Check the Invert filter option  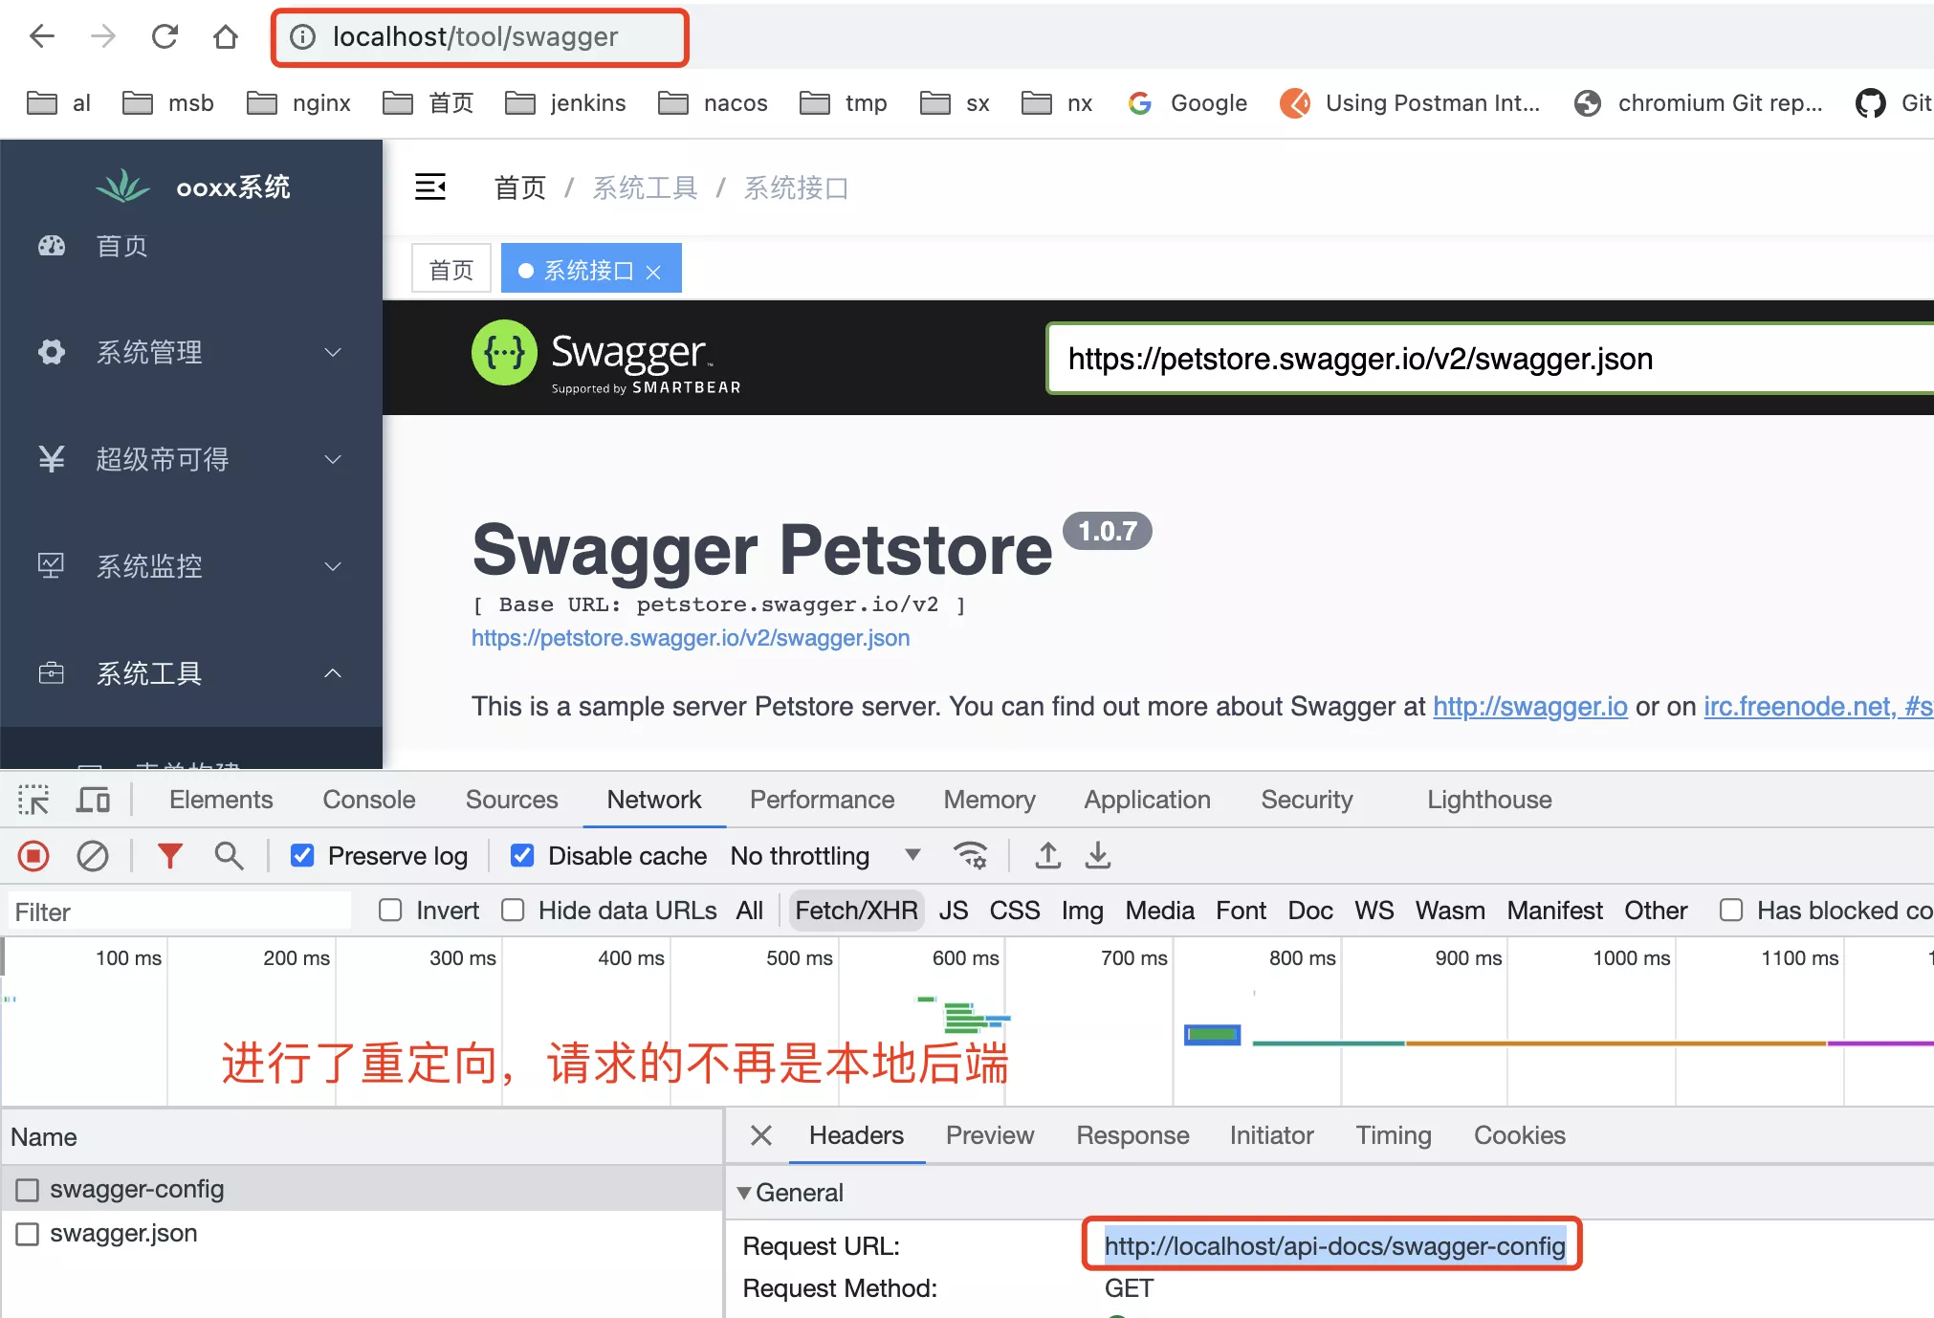point(390,910)
